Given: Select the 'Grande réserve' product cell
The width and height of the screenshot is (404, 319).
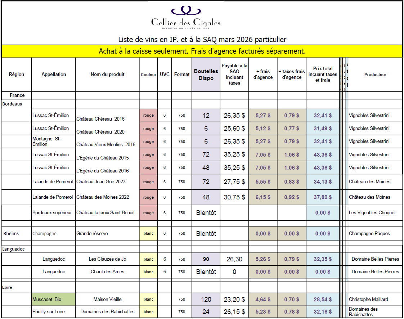Looking at the screenshot, I should 107,233.
